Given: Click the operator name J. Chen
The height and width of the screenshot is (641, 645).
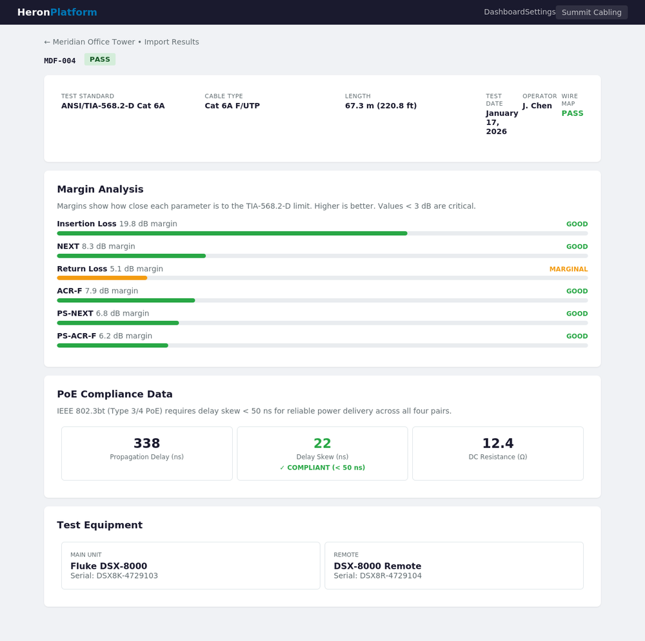Looking at the screenshot, I should tap(537, 106).
